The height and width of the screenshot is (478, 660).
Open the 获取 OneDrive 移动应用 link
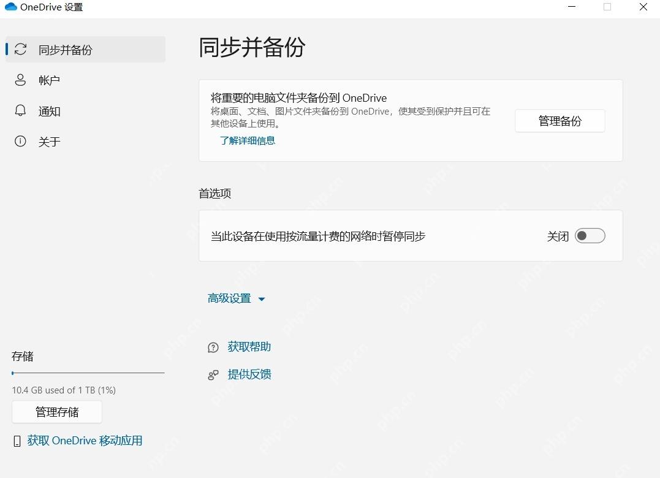click(x=85, y=441)
